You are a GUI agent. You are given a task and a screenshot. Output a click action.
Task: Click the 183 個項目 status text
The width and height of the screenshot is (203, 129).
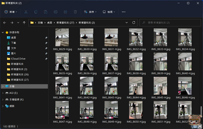(9, 126)
